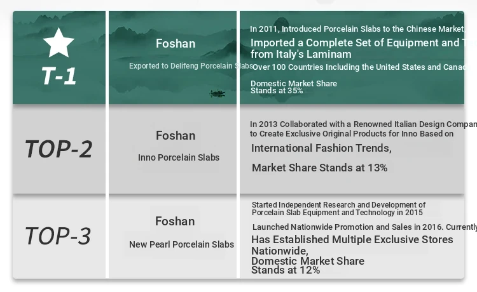Open the New Pearl Porcelain Slabs label
The image size is (477, 292).
click(181, 244)
